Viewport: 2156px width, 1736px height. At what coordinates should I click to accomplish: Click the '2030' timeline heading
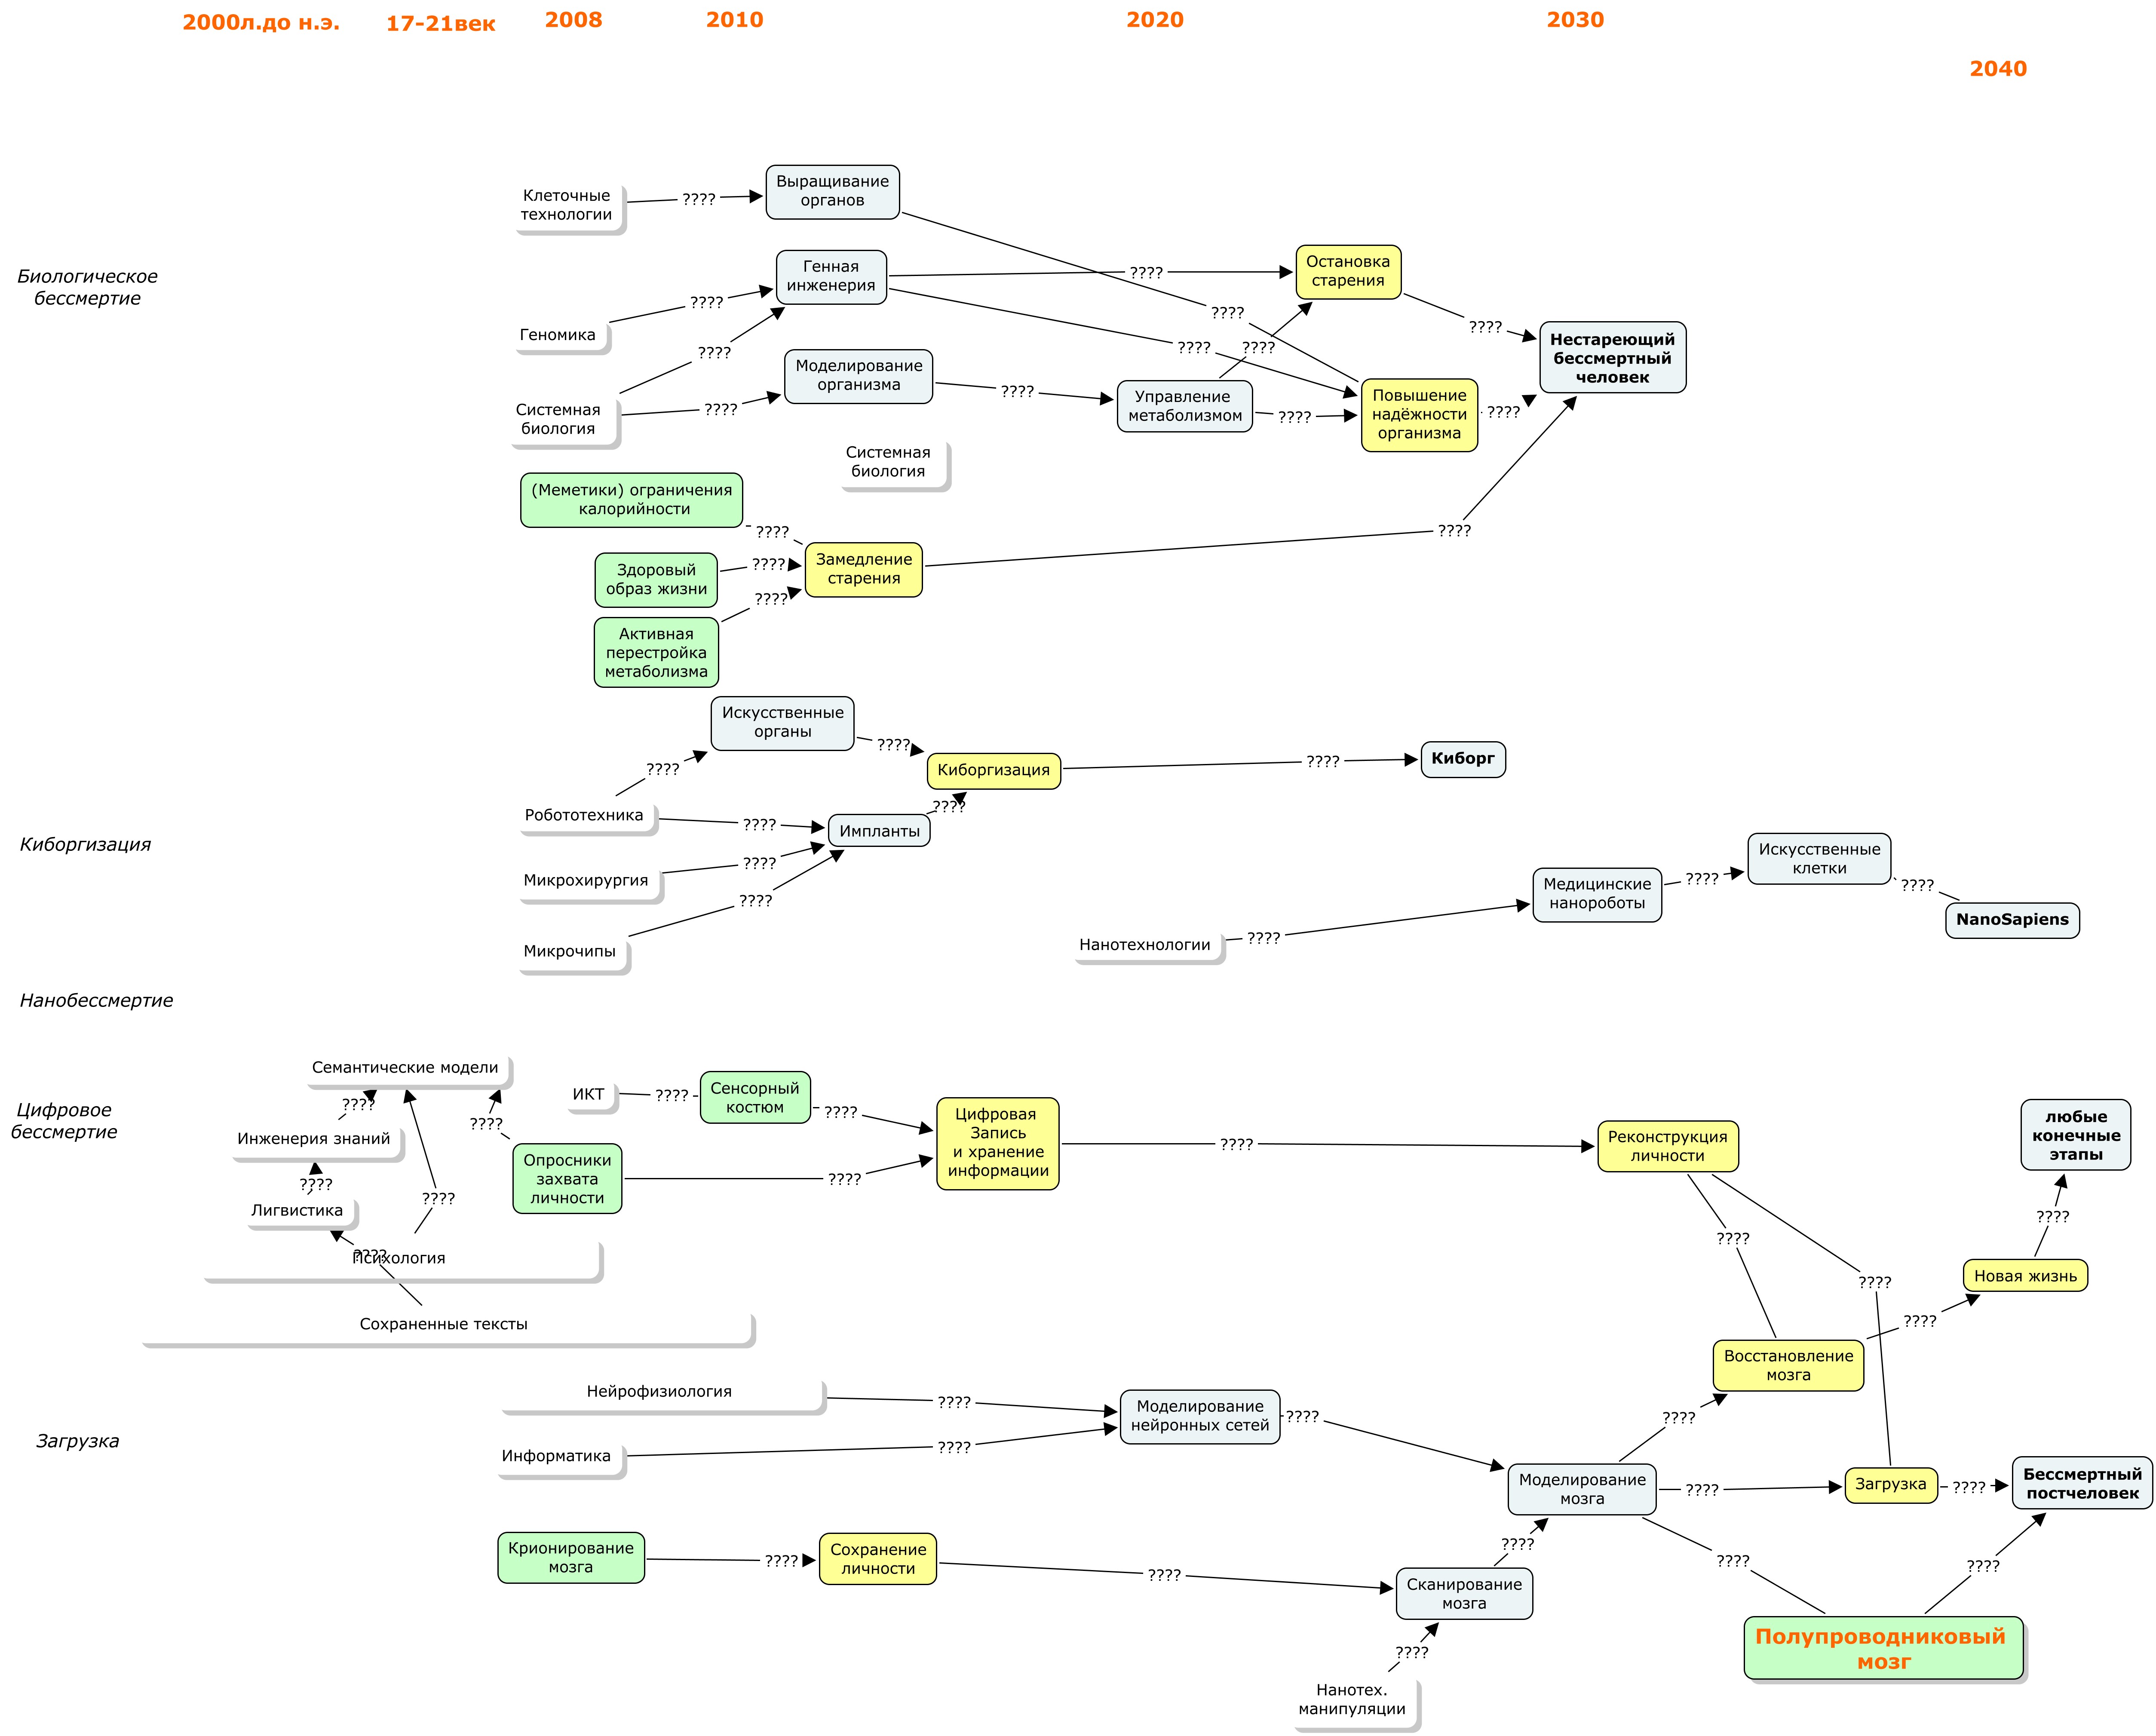tap(1575, 20)
